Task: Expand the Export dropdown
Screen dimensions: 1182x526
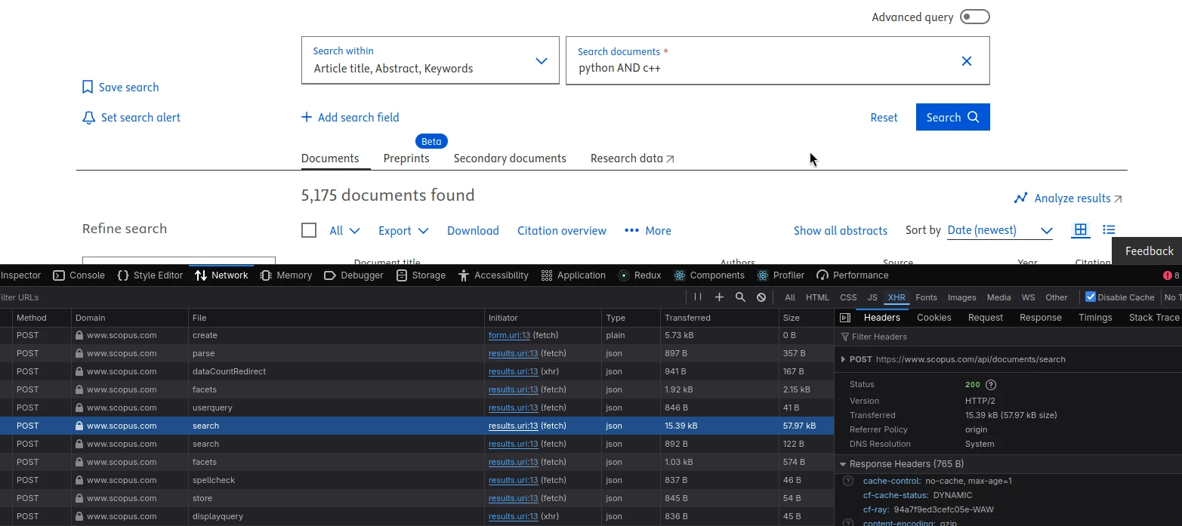Action: [403, 231]
